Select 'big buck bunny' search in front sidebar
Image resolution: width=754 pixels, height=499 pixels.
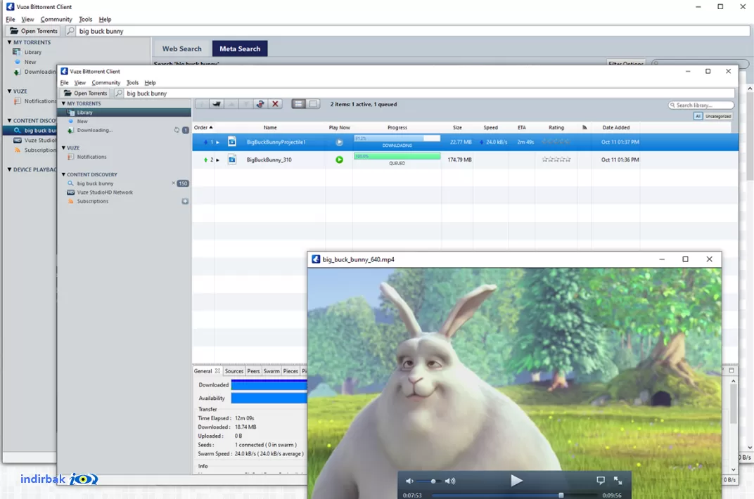pos(95,183)
